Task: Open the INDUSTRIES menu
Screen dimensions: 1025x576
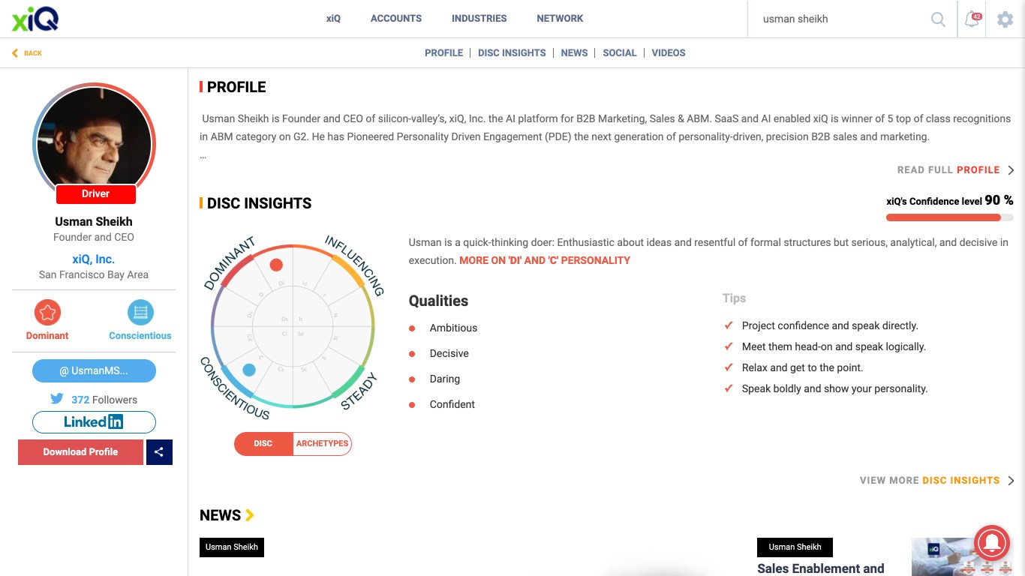Action: [479, 19]
